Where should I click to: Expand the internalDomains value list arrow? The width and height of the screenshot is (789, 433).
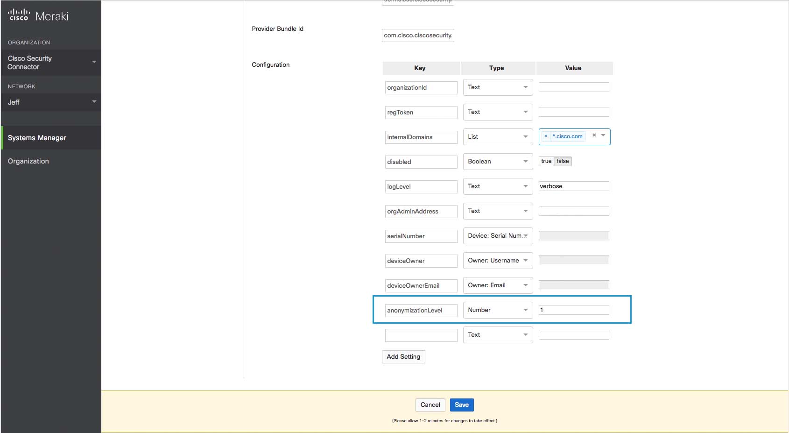(603, 135)
